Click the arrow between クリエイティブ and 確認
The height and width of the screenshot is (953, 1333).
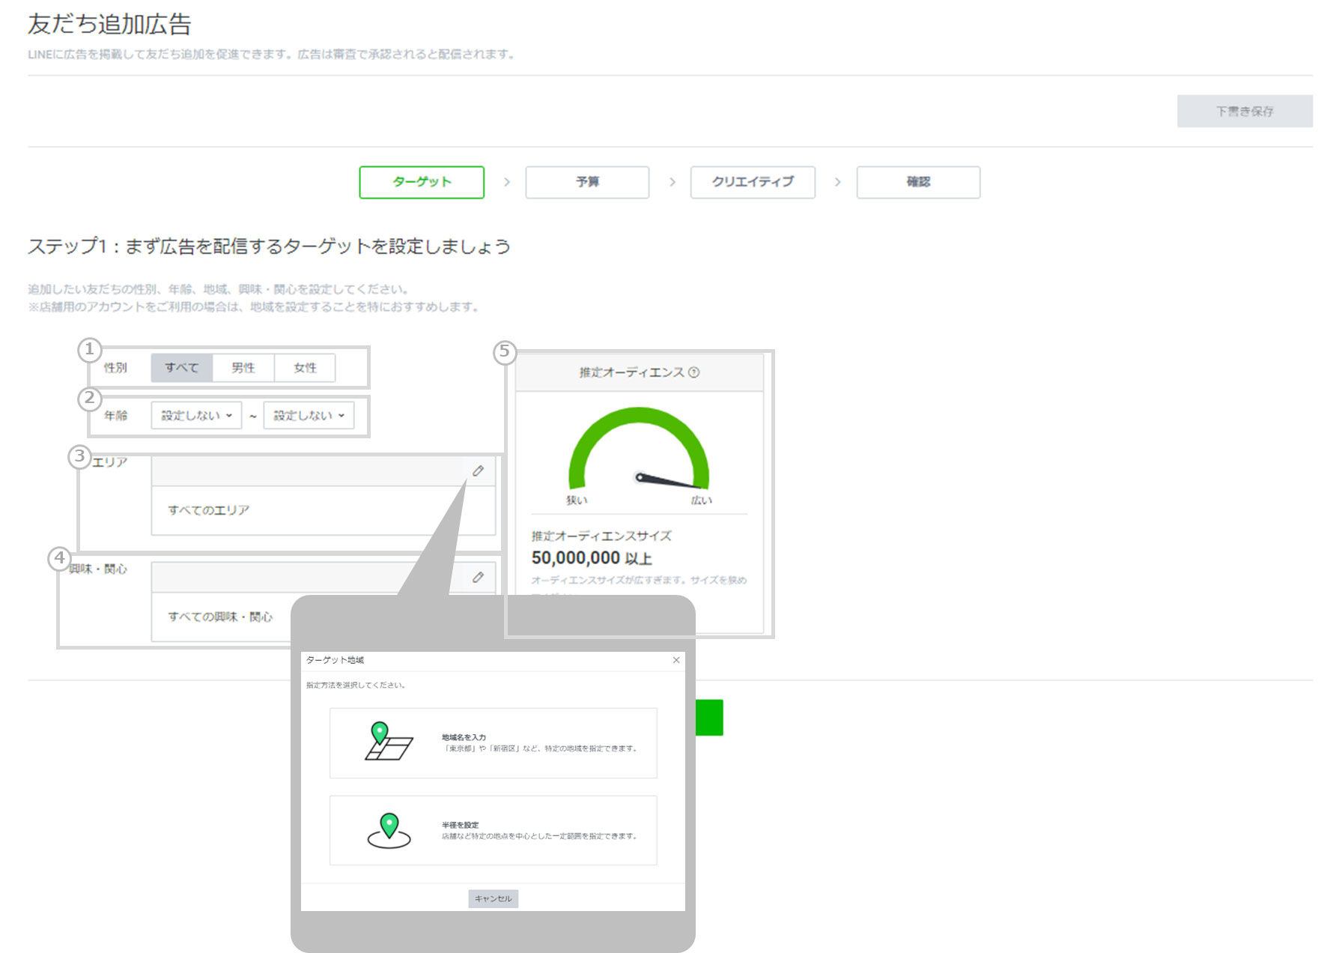coord(837,182)
